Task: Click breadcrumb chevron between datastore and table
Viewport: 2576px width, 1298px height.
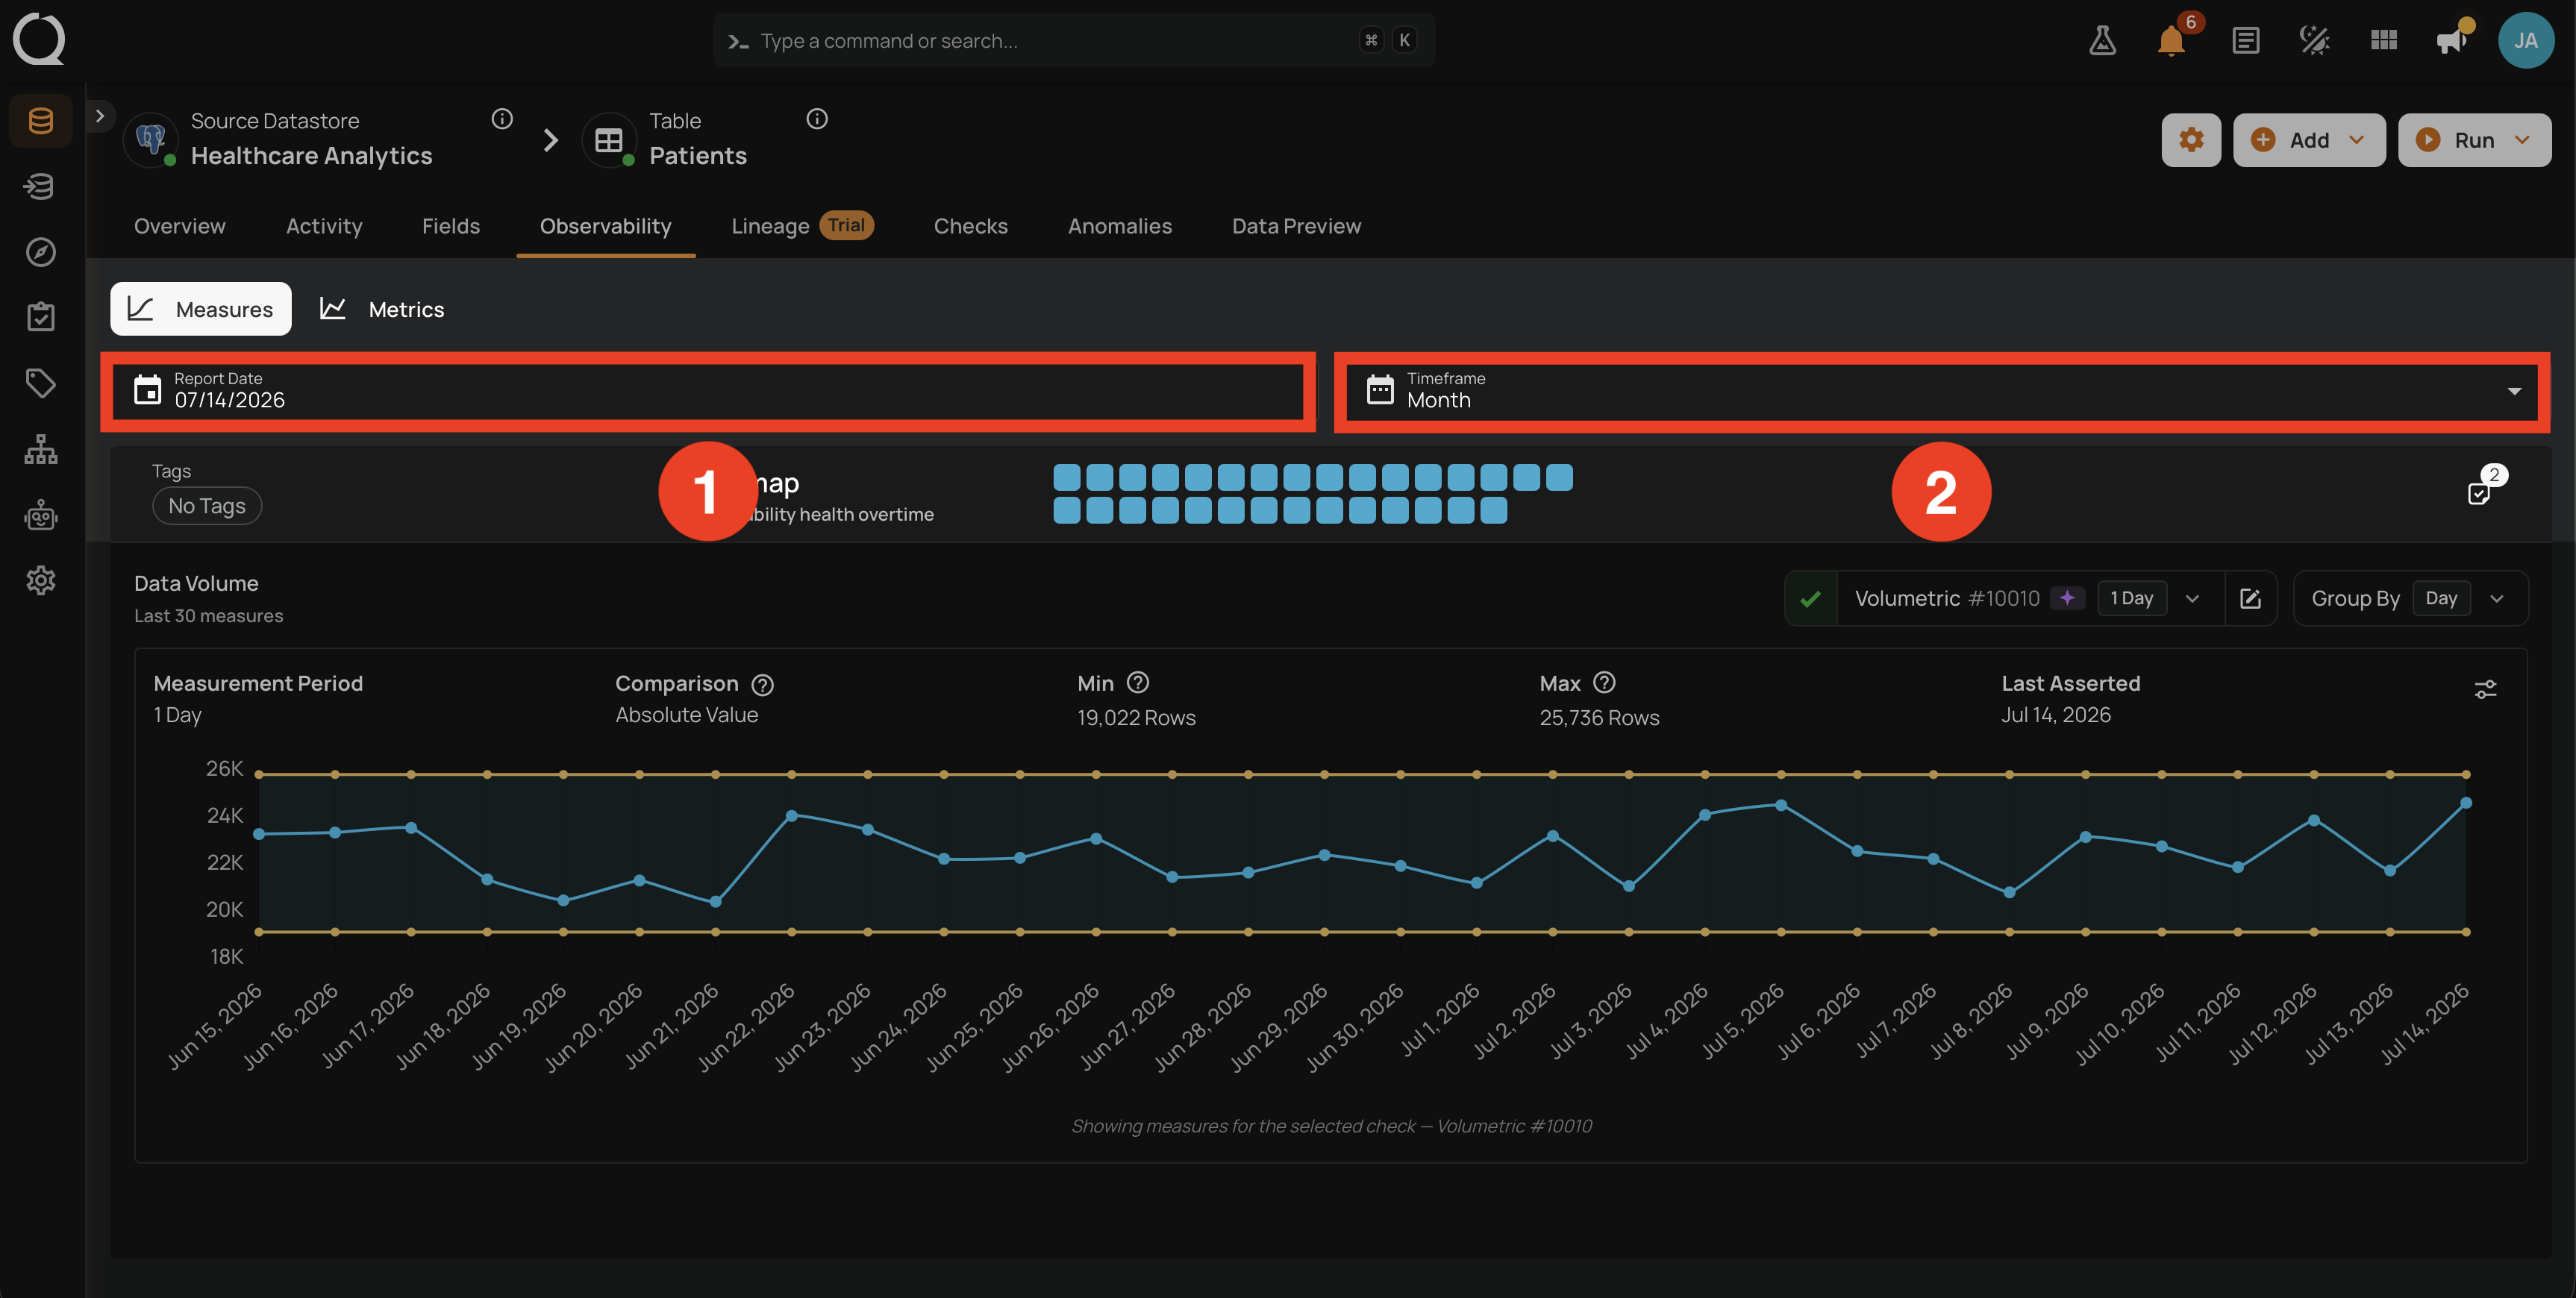Action: (550, 140)
